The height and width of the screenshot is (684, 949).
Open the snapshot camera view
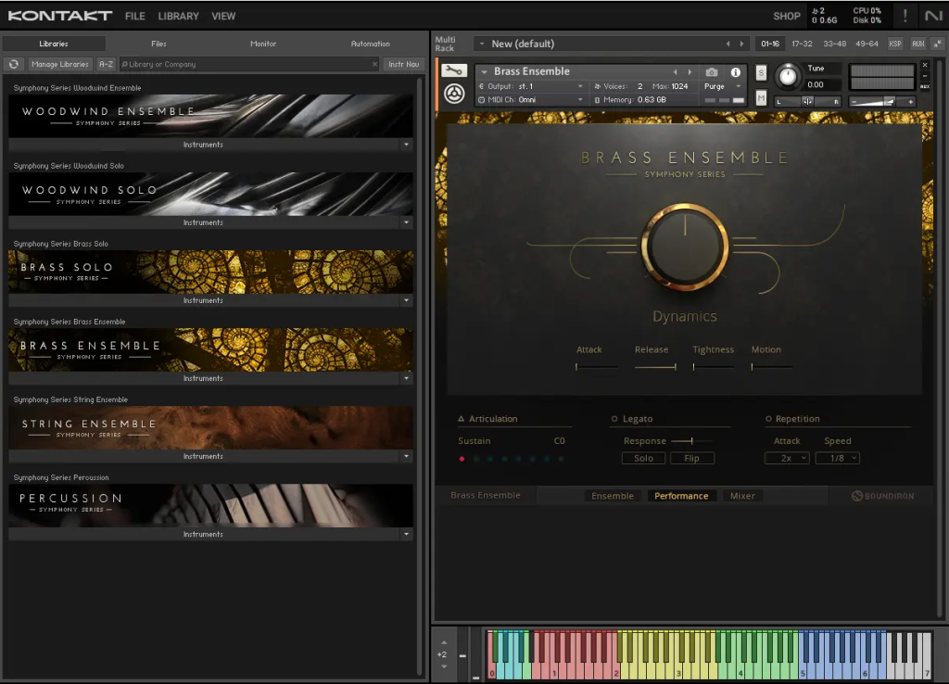click(712, 72)
